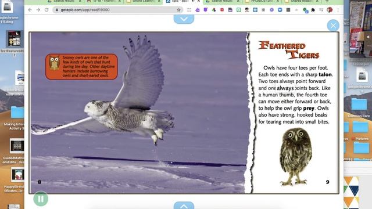Go forward in browser history

tap(38, 10)
